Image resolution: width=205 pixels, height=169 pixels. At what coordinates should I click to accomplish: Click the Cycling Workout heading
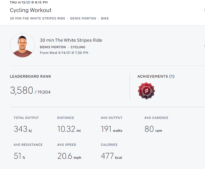point(31,10)
